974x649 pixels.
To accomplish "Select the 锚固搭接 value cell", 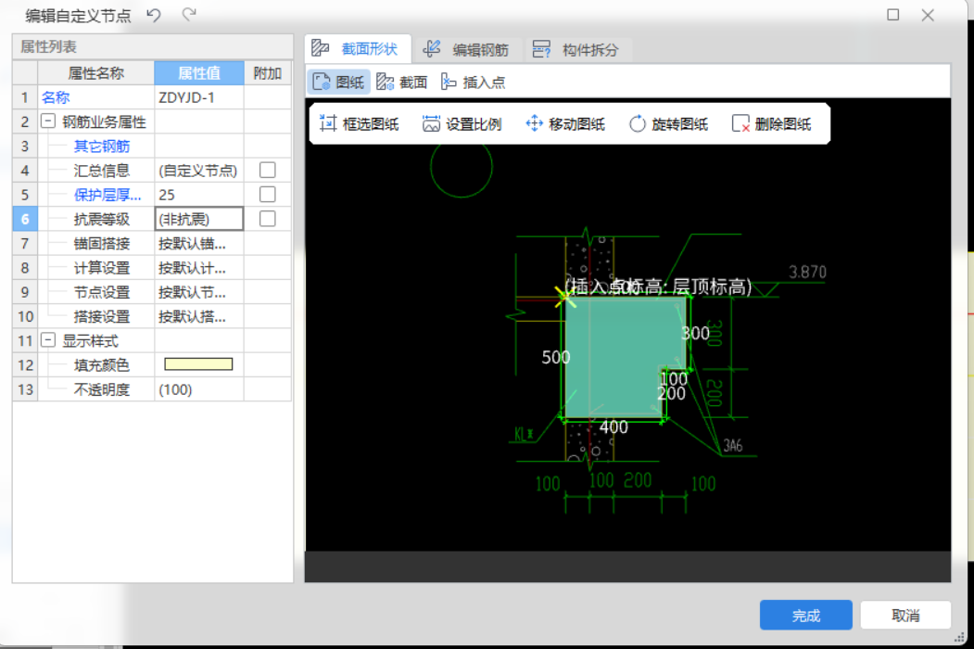I will click(198, 243).
